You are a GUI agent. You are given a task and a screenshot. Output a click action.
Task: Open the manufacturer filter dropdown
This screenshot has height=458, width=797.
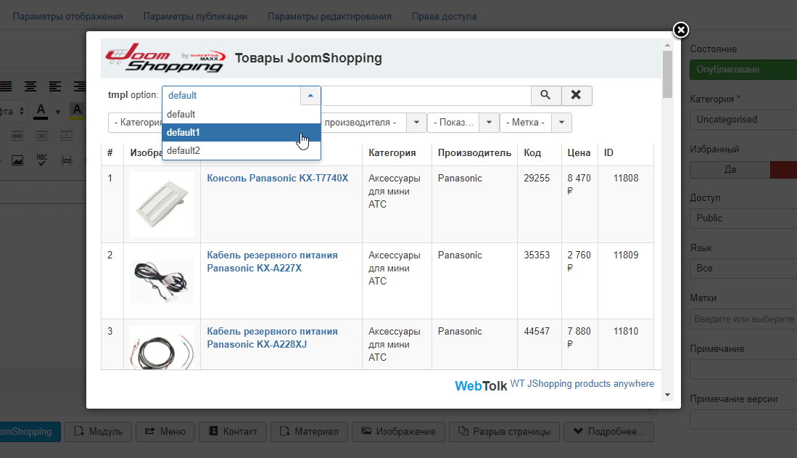pyautogui.click(x=416, y=123)
